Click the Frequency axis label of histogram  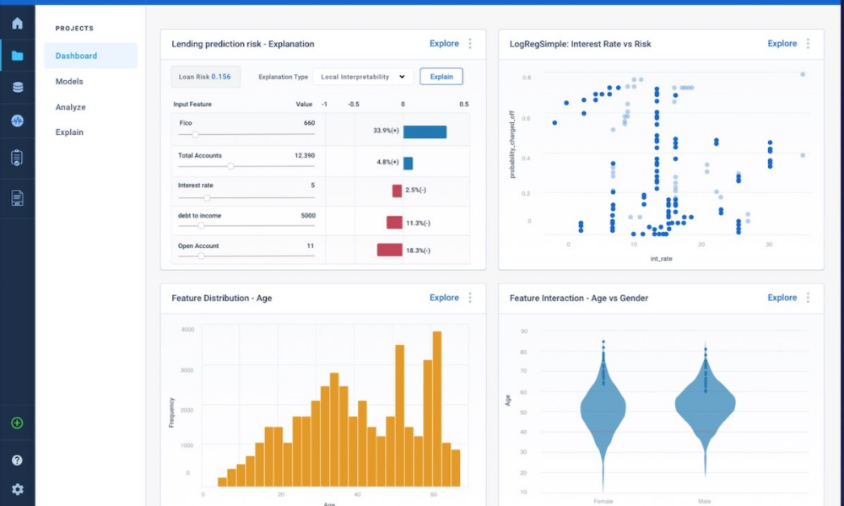click(171, 412)
